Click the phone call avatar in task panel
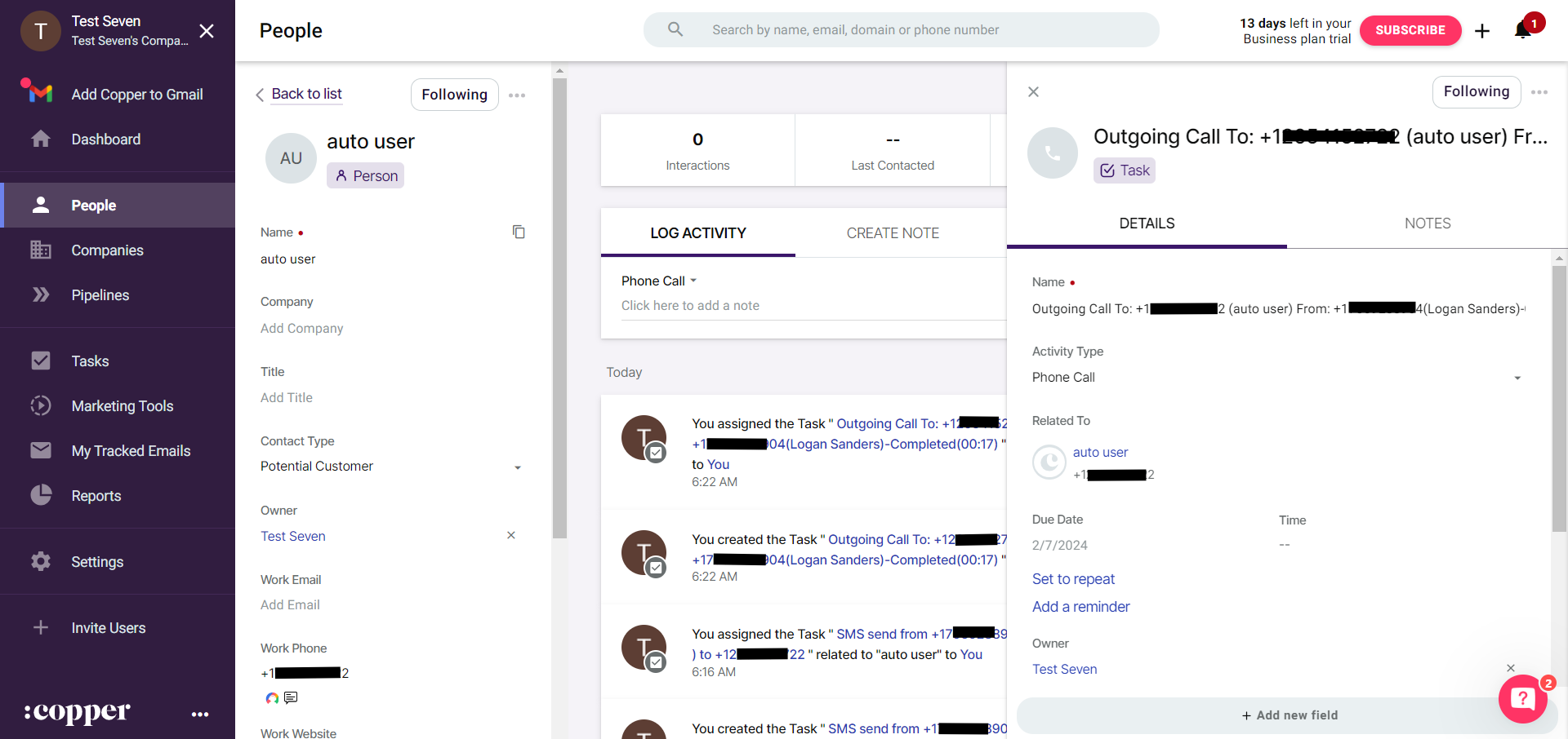The image size is (1568, 739). [1053, 153]
